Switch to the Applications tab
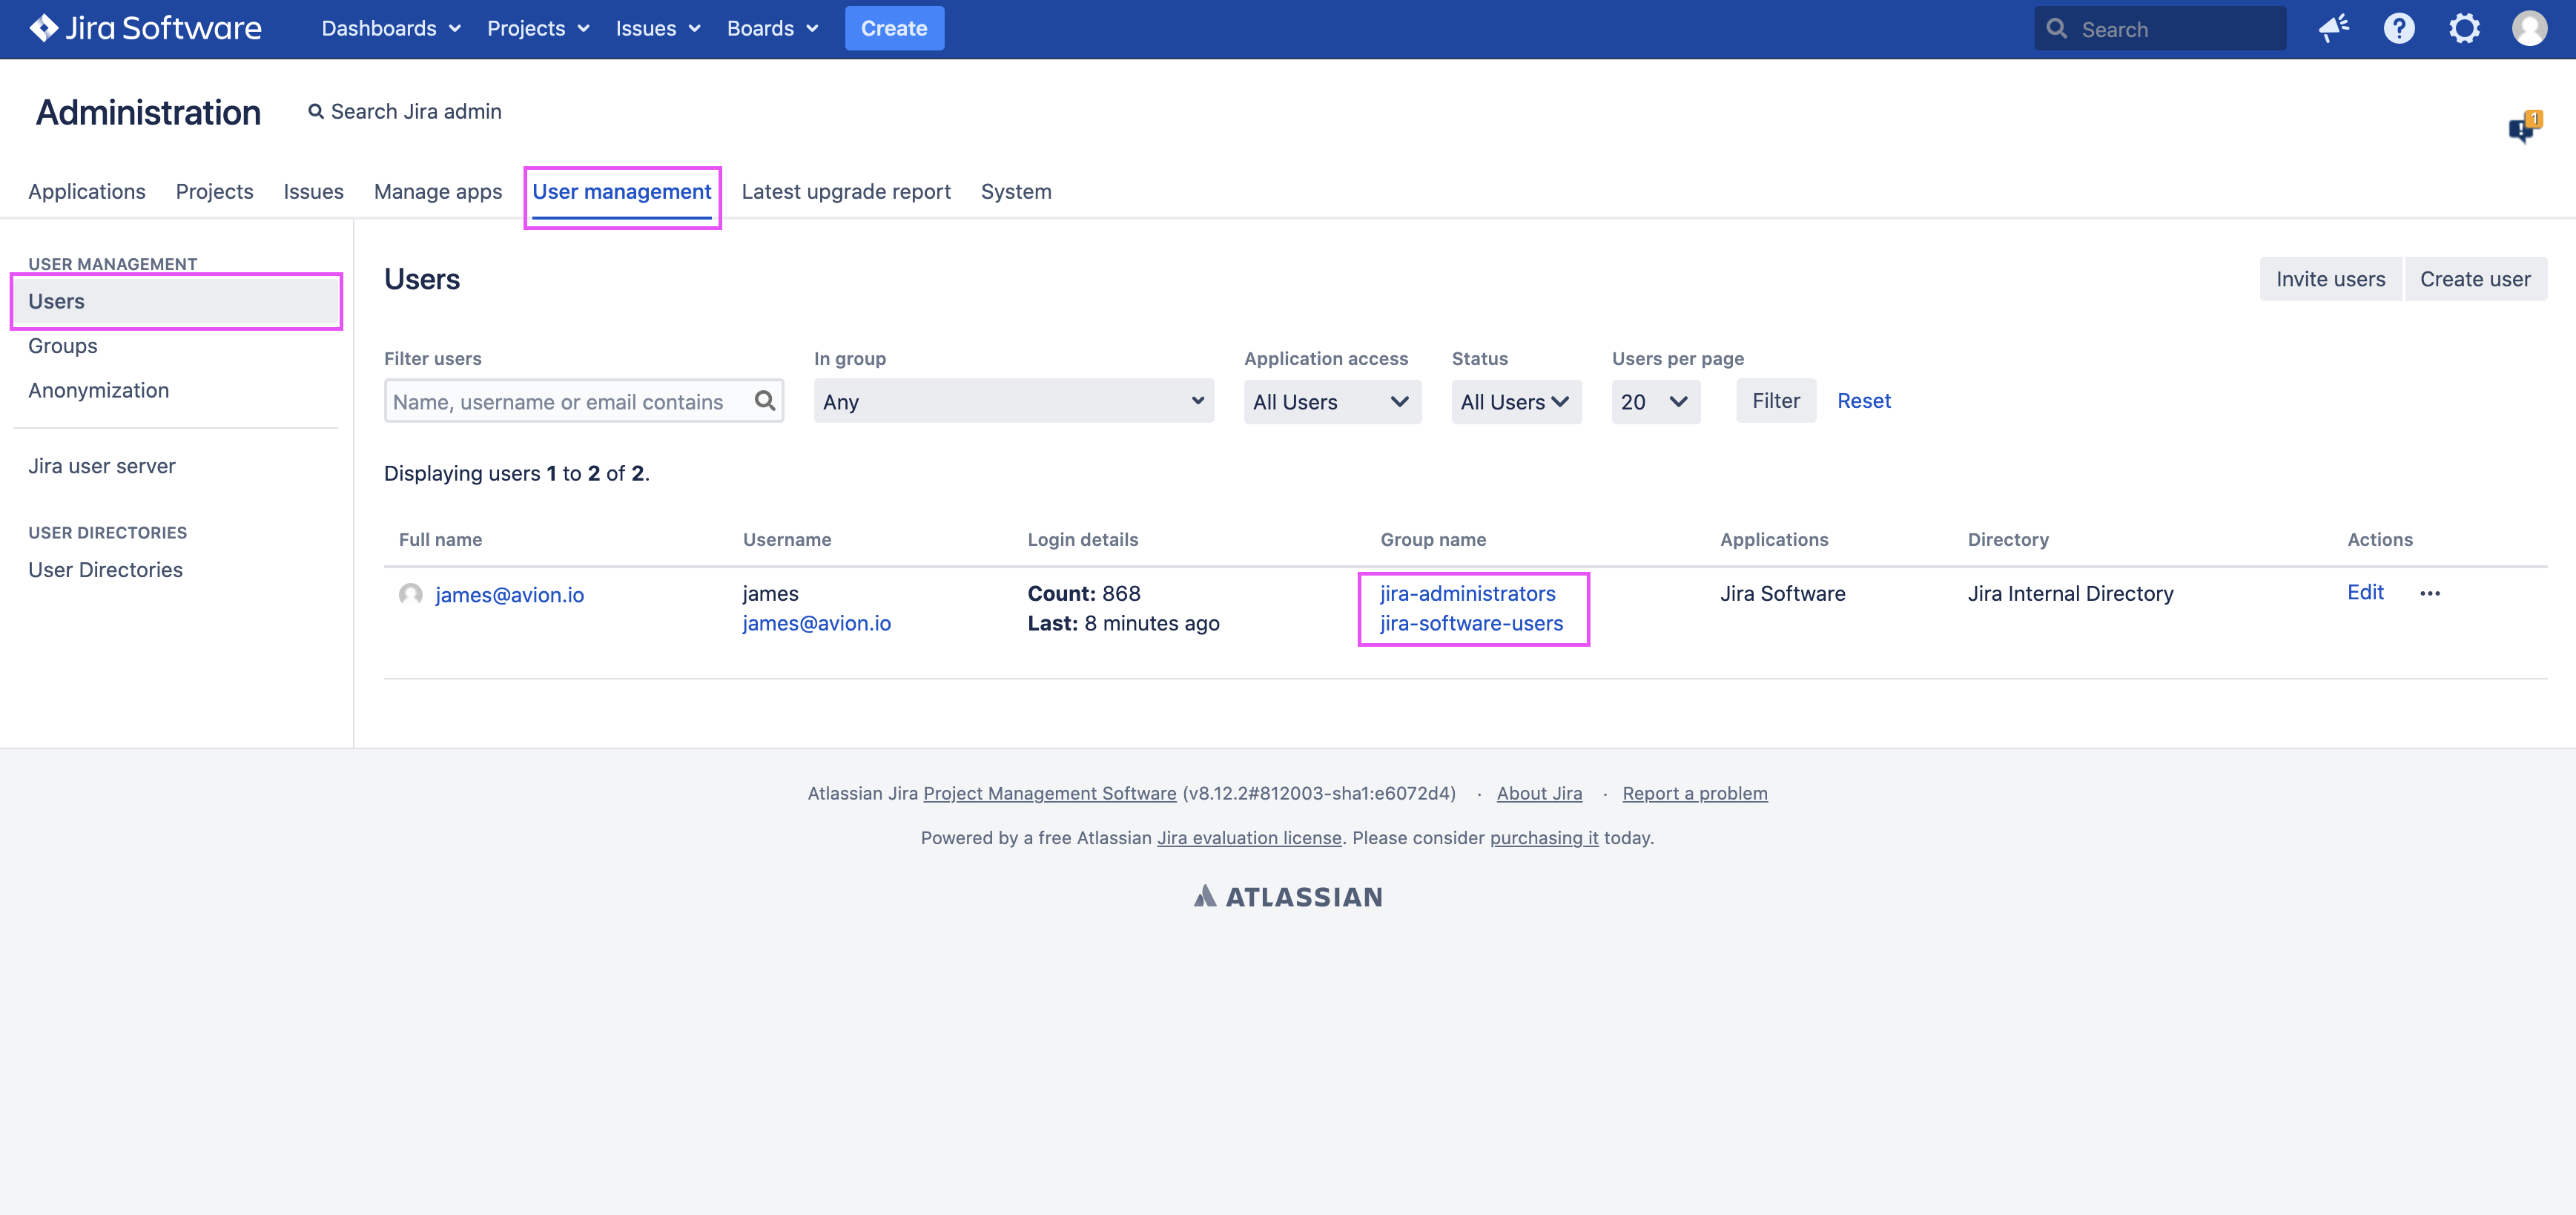The width and height of the screenshot is (2576, 1215). tap(87, 191)
